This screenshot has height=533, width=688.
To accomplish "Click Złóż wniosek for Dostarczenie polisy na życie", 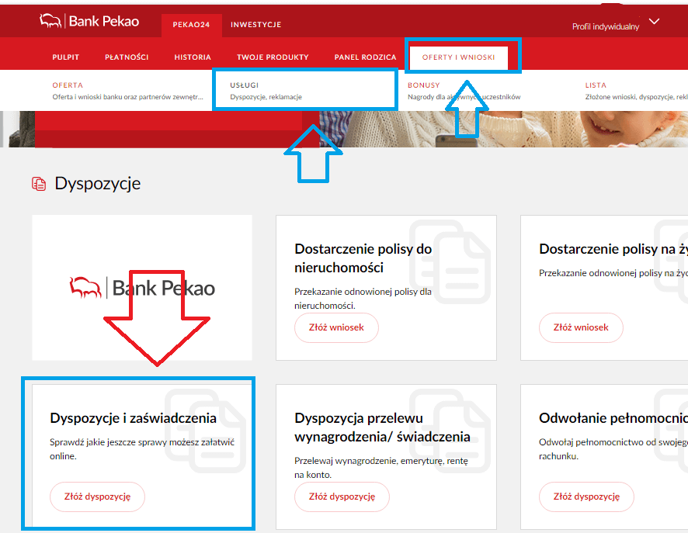I will (x=581, y=327).
